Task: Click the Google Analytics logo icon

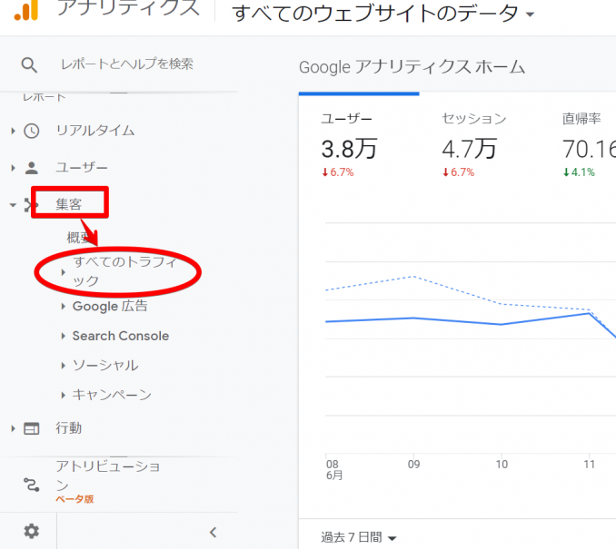Action: tap(26, 9)
